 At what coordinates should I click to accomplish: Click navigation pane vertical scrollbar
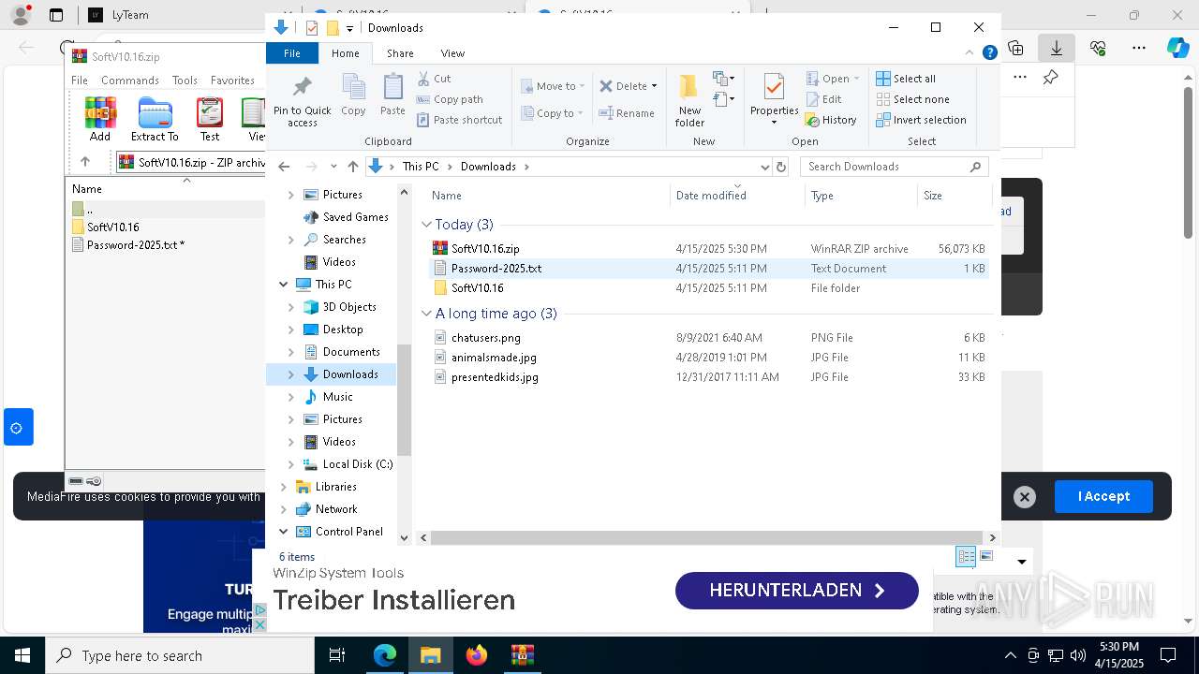pyautogui.click(x=405, y=400)
